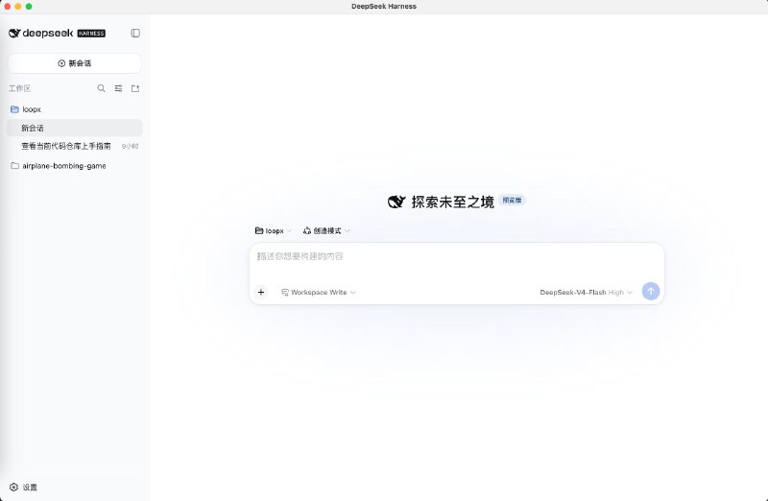Viewport: 768px width, 501px height.
Task: Open workspace filter sliders icon
Action: click(118, 88)
